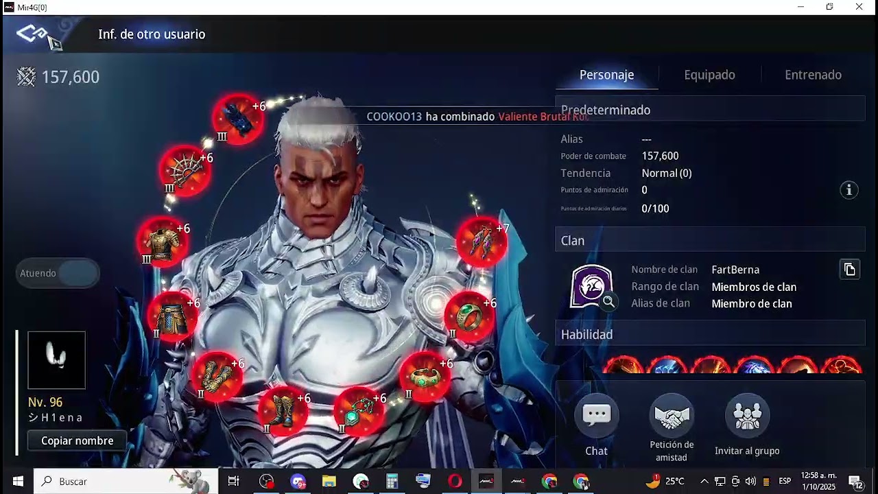
Task: Switch to the Entrenado tab
Action: tap(813, 75)
